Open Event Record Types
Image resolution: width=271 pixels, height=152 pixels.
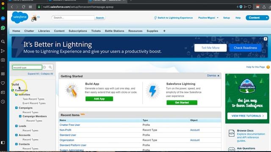click(x=34, y=103)
